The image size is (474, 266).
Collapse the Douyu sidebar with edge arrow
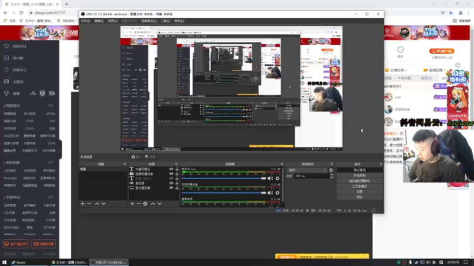(60, 150)
